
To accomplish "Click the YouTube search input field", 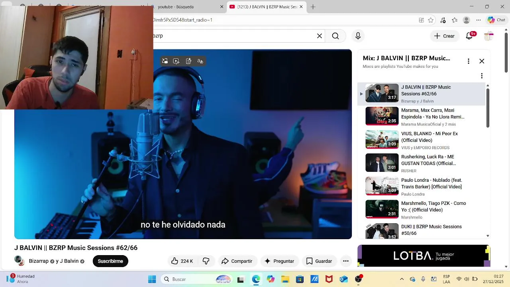I will [234, 36].
